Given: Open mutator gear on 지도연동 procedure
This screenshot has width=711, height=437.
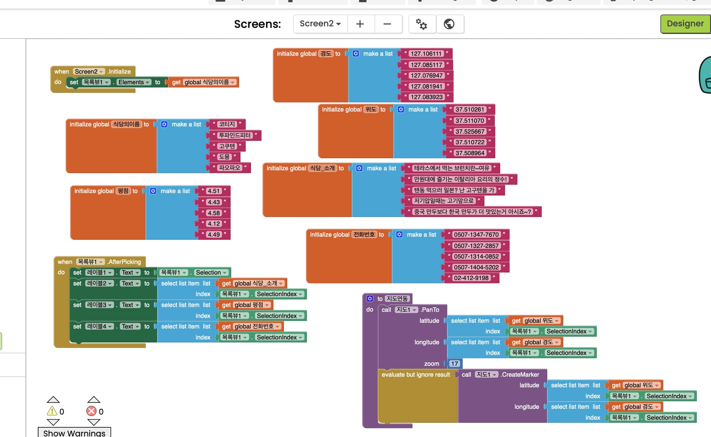Looking at the screenshot, I should [x=370, y=299].
